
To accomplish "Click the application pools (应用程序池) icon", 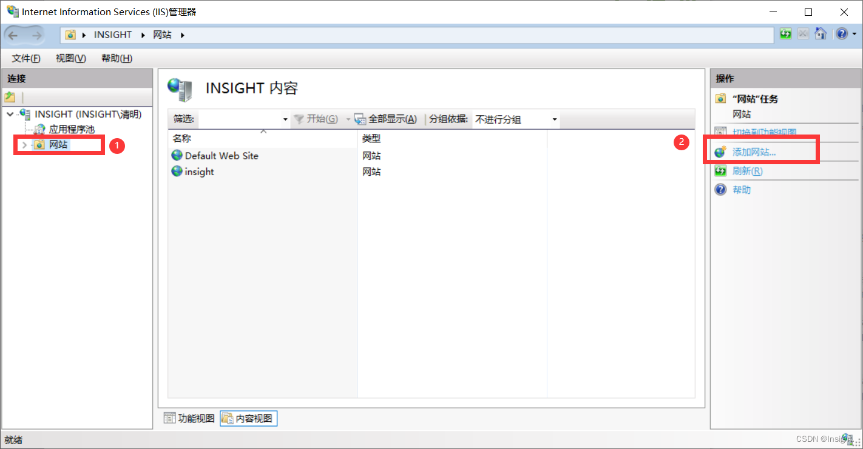I will (x=39, y=129).
